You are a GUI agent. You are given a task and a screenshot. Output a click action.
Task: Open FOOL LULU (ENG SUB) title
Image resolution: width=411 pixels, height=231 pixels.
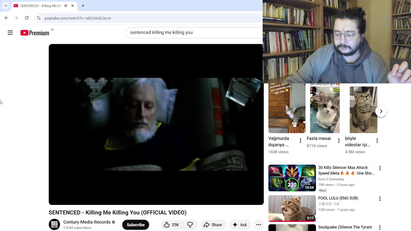pyautogui.click(x=338, y=198)
